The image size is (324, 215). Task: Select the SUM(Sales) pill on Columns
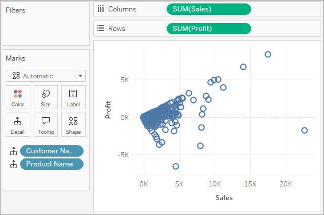209,9
